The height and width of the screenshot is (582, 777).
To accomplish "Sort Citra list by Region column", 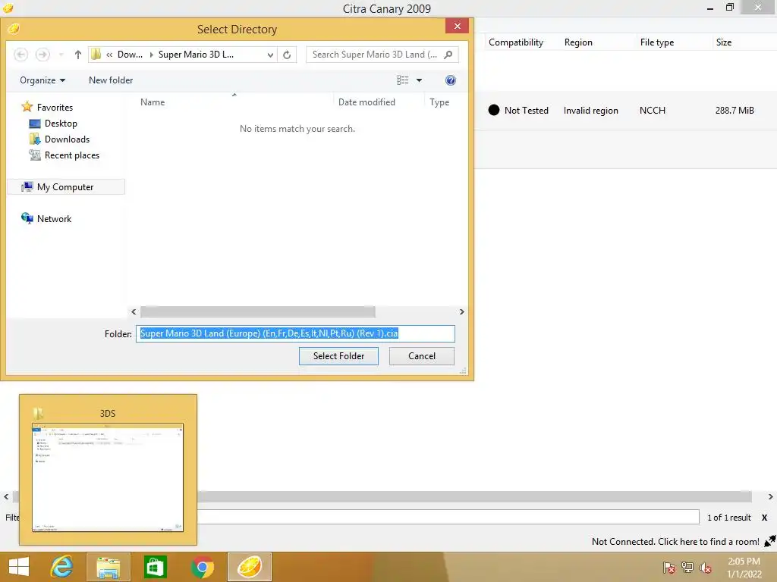I will [578, 42].
